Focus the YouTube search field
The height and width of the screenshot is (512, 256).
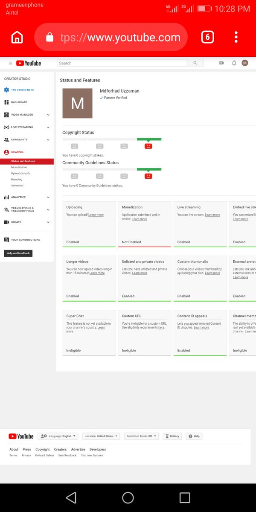(122, 63)
